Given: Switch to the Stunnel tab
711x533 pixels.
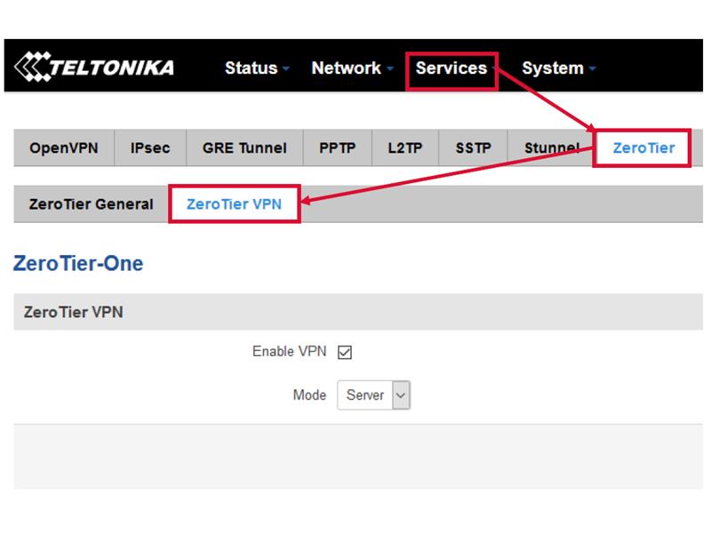Looking at the screenshot, I should 551,147.
